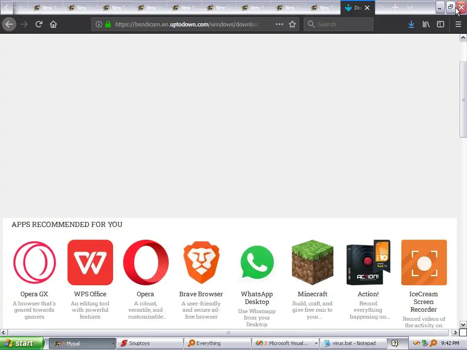Bookmark this page with star

[x=292, y=24]
